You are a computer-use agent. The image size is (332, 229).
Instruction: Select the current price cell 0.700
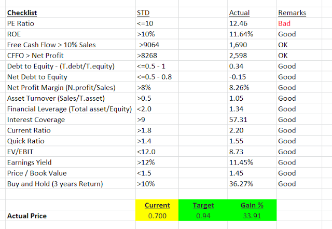click(157, 215)
